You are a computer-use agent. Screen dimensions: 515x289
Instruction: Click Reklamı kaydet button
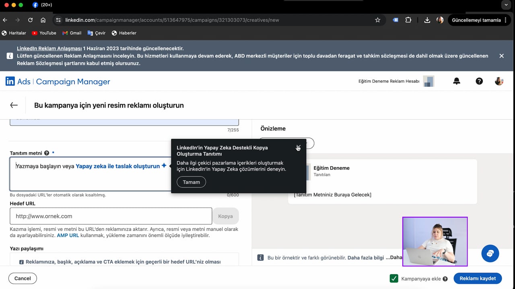[x=478, y=278]
